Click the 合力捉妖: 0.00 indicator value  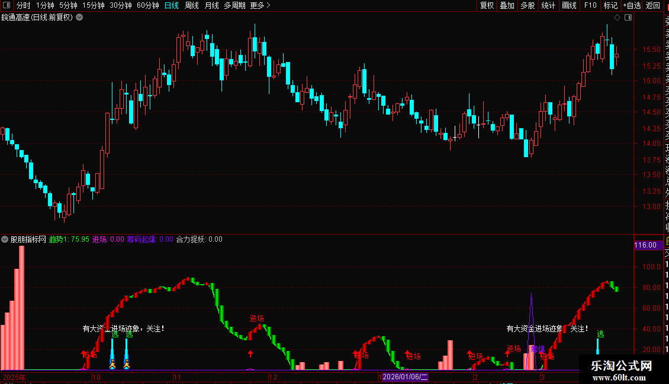tap(200, 239)
